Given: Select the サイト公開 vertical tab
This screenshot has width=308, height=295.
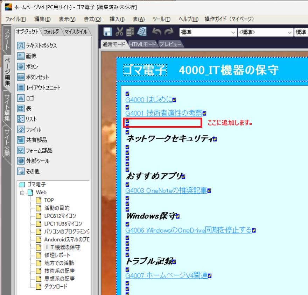Looking at the screenshot, I should pyautogui.click(x=7, y=142).
